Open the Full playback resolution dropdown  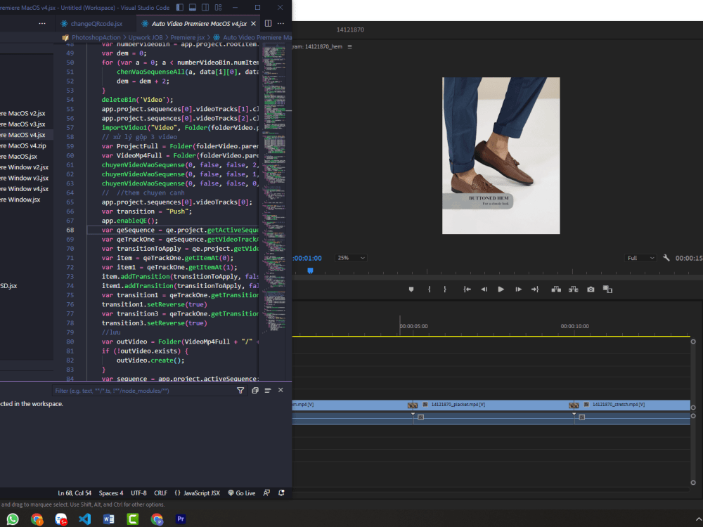pos(640,258)
